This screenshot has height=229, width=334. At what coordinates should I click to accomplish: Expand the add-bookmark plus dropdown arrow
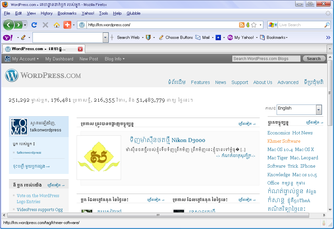[x=74, y=25]
